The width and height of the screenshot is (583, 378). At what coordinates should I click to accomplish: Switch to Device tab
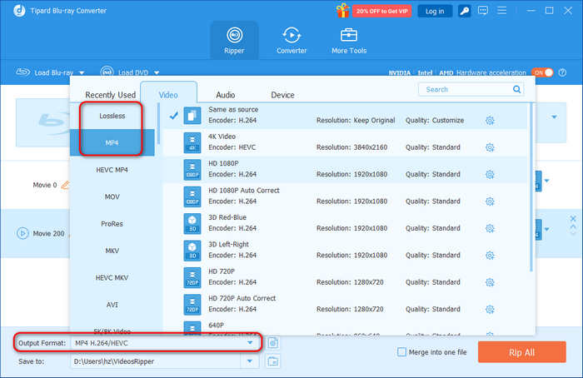click(282, 95)
